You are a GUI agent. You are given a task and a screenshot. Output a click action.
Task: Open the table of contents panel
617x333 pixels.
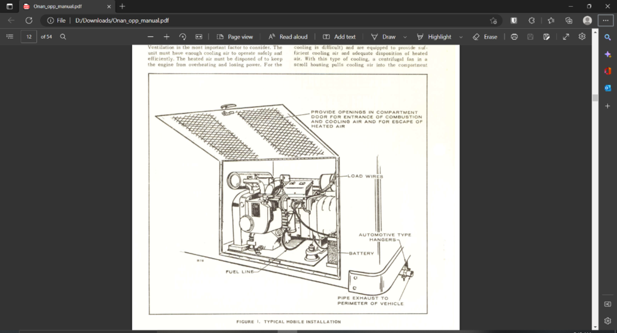pos(9,37)
